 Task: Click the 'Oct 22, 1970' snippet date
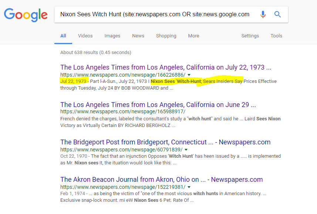pyautogui.click(x=74, y=156)
